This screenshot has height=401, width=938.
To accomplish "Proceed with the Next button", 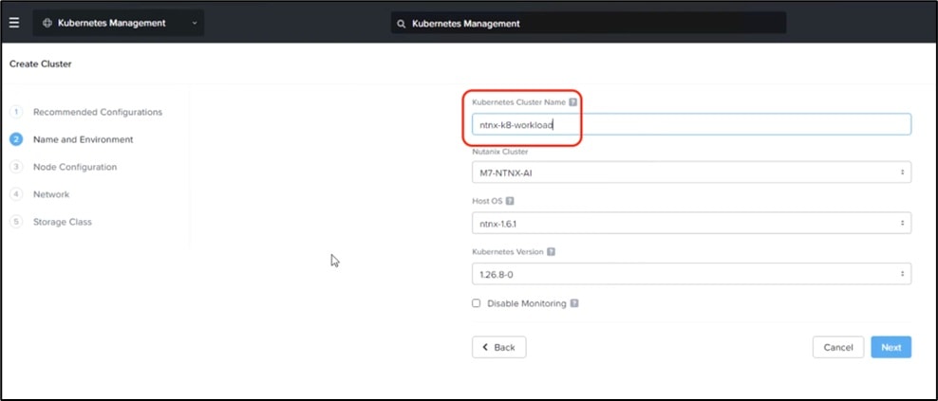I will pyautogui.click(x=891, y=347).
